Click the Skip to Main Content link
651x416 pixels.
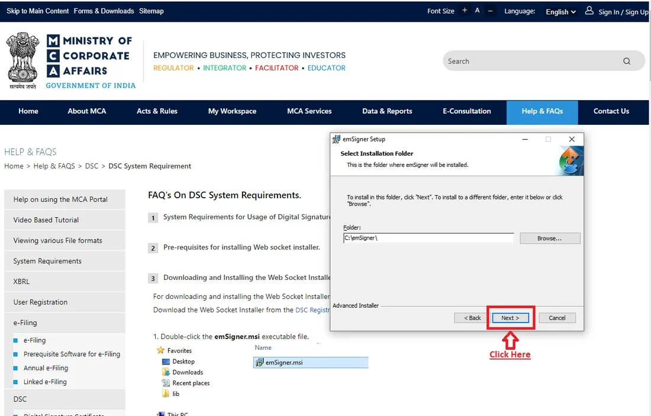coord(38,11)
